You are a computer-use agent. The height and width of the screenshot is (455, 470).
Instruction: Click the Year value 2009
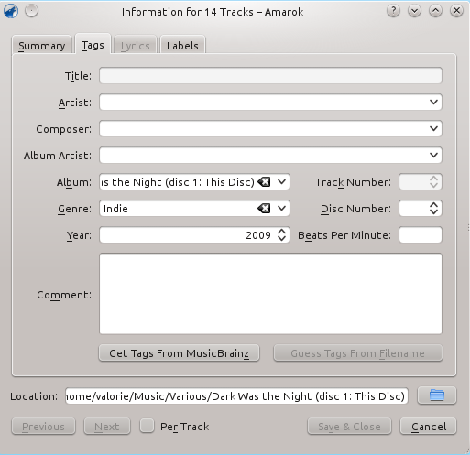point(258,235)
